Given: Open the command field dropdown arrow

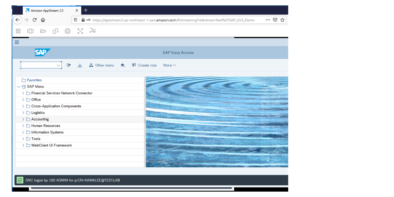Looking at the screenshot, I should [58, 65].
